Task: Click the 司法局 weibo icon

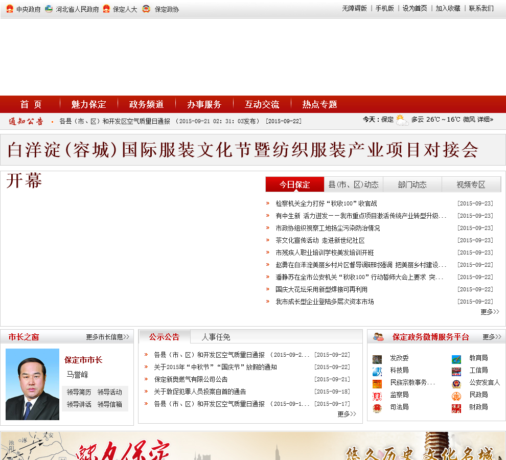Action: (377, 408)
